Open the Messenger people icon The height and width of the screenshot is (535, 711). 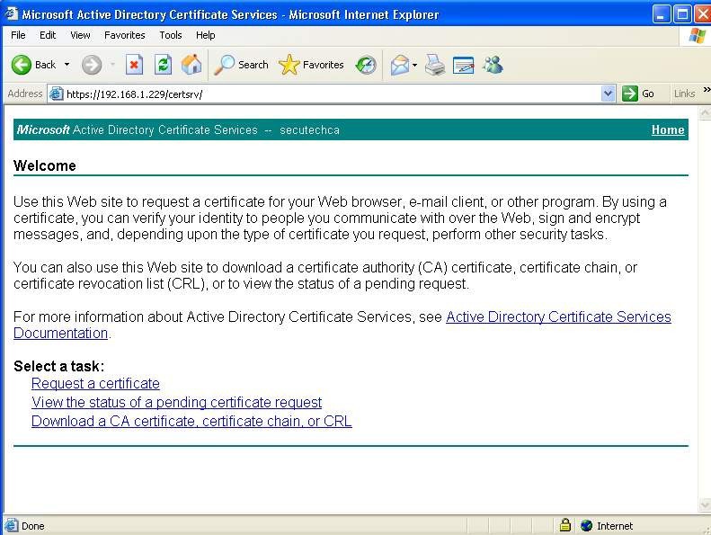coord(493,66)
